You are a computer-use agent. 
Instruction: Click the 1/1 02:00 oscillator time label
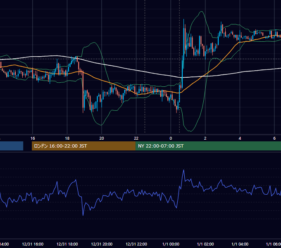(205, 244)
